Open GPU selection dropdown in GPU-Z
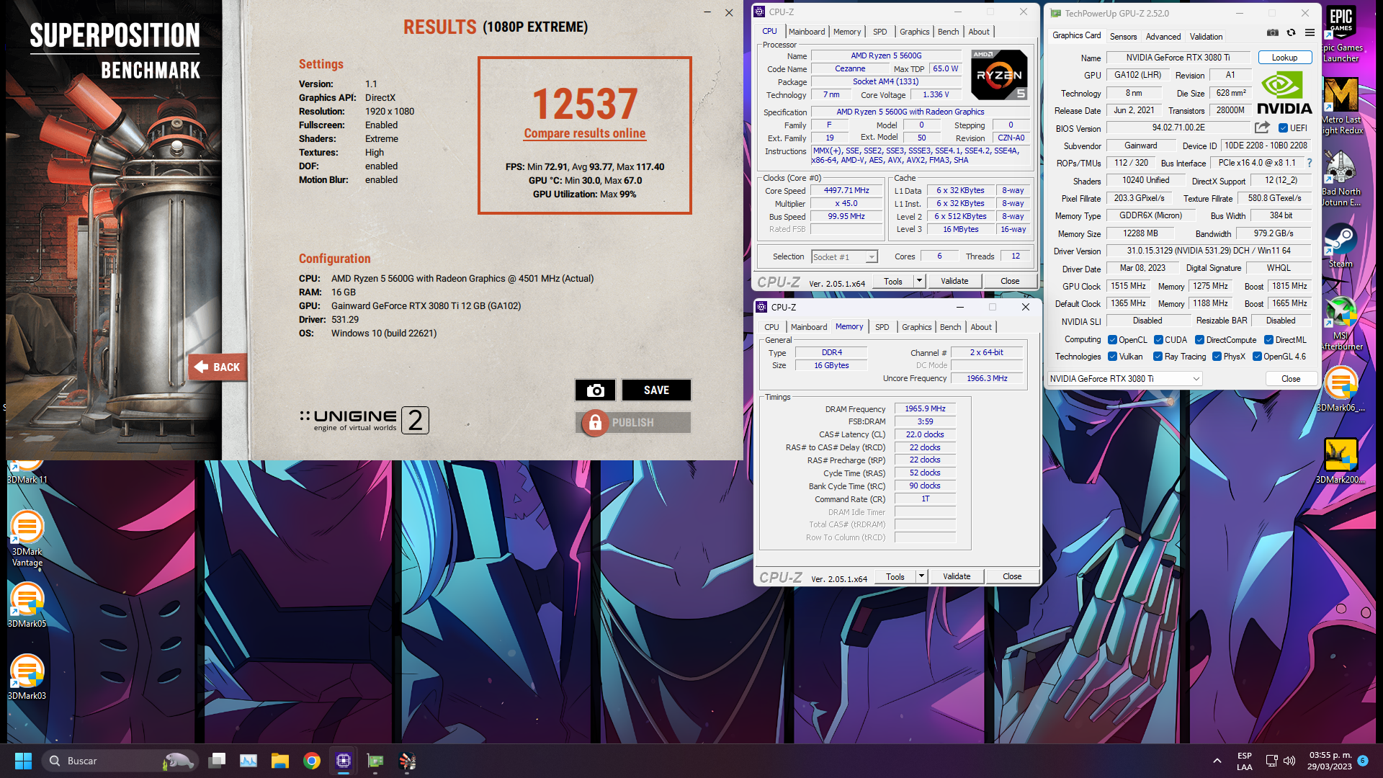The image size is (1383, 778). (1124, 379)
